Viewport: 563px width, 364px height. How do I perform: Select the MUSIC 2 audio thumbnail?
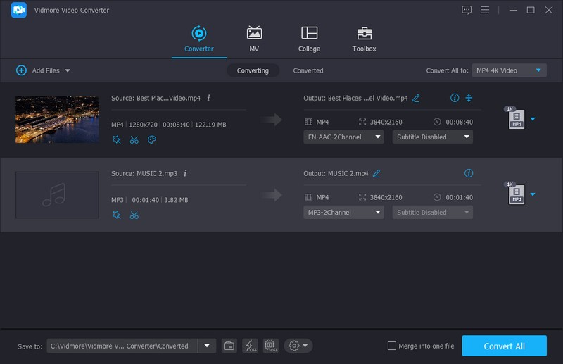tap(57, 195)
